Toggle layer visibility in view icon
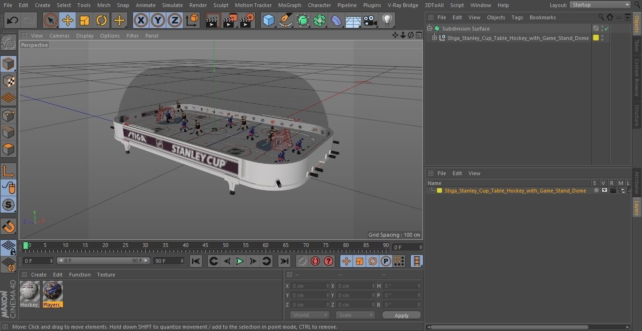Screen dimensions: 642x331 [604, 191]
